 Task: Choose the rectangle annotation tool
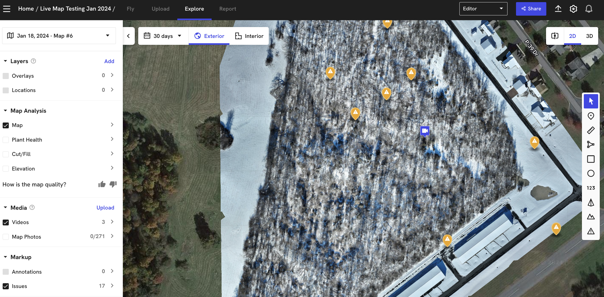tap(591, 159)
